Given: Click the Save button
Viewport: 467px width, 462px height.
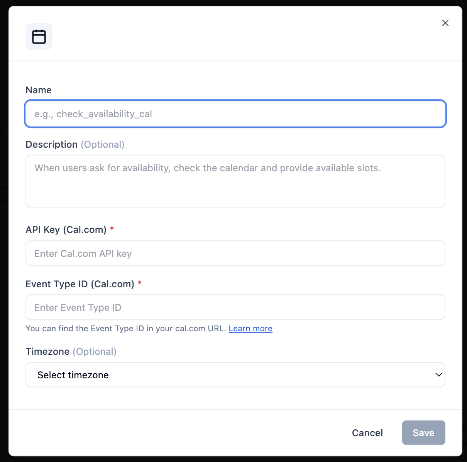Looking at the screenshot, I should pos(423,433).
